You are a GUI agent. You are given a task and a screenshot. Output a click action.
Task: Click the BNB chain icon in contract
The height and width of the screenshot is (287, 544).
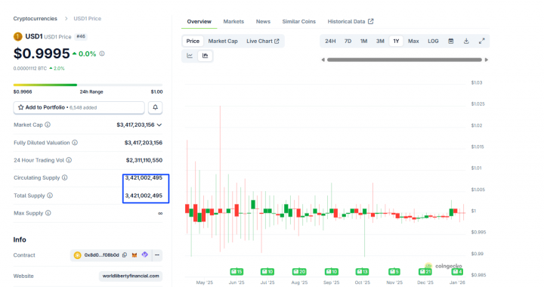(77, 255)
